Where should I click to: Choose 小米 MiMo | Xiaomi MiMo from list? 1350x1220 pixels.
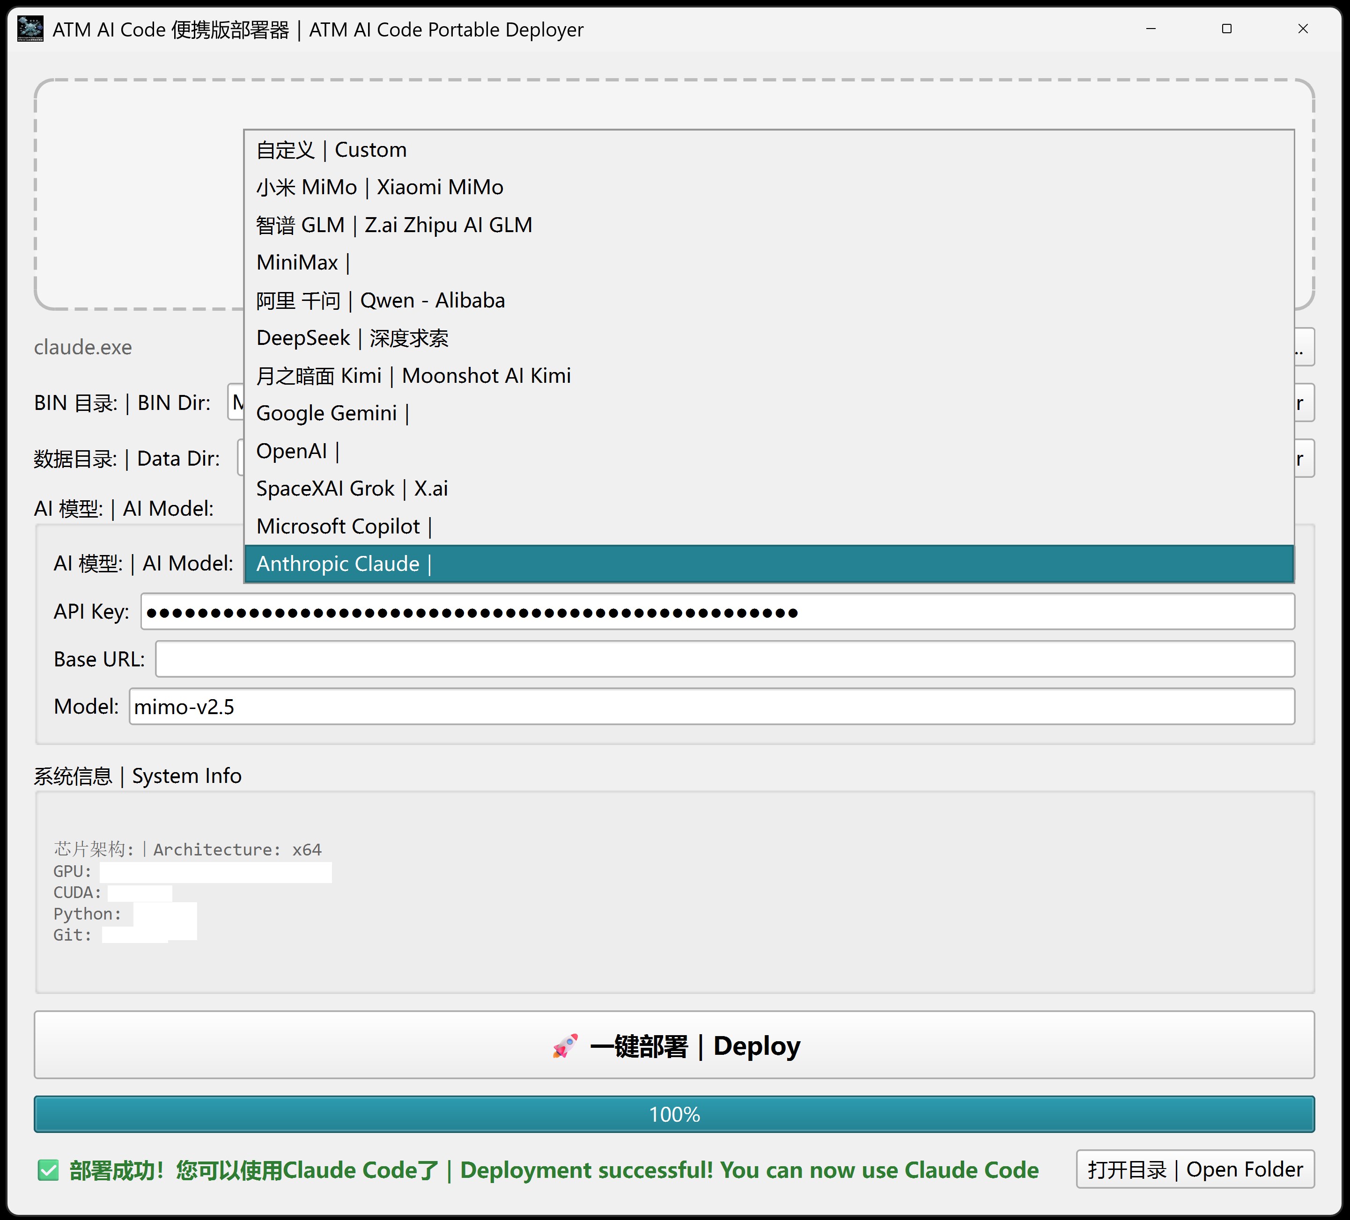coord(769,187)
